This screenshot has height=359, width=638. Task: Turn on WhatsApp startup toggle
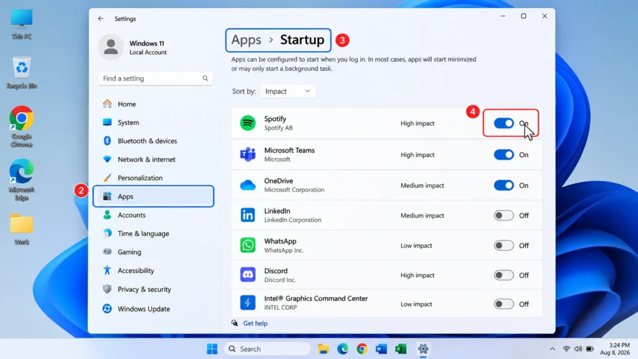point(503,246)
